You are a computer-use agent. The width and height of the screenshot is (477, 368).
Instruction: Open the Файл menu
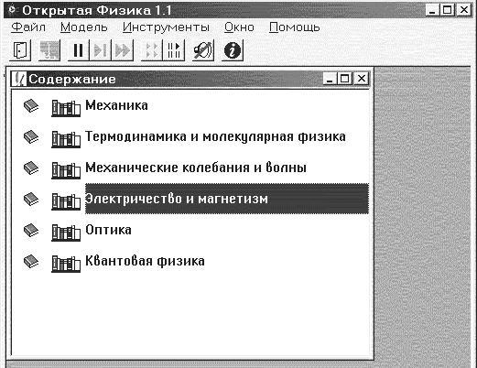[28, 27]
